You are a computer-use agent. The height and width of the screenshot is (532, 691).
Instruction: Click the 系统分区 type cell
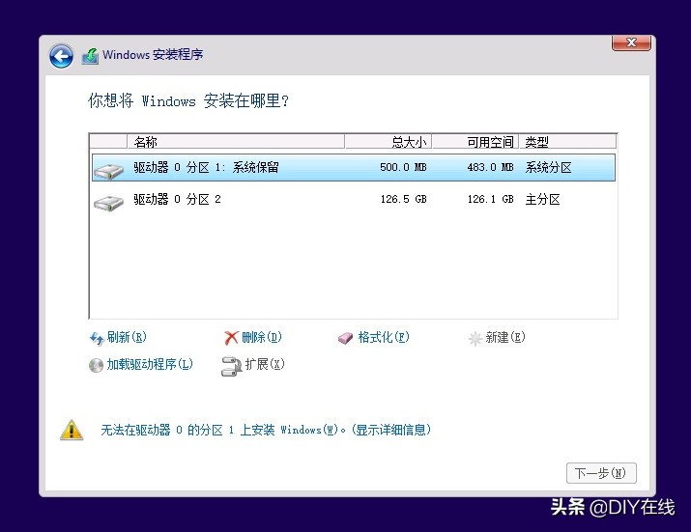(x=548, y=167)
